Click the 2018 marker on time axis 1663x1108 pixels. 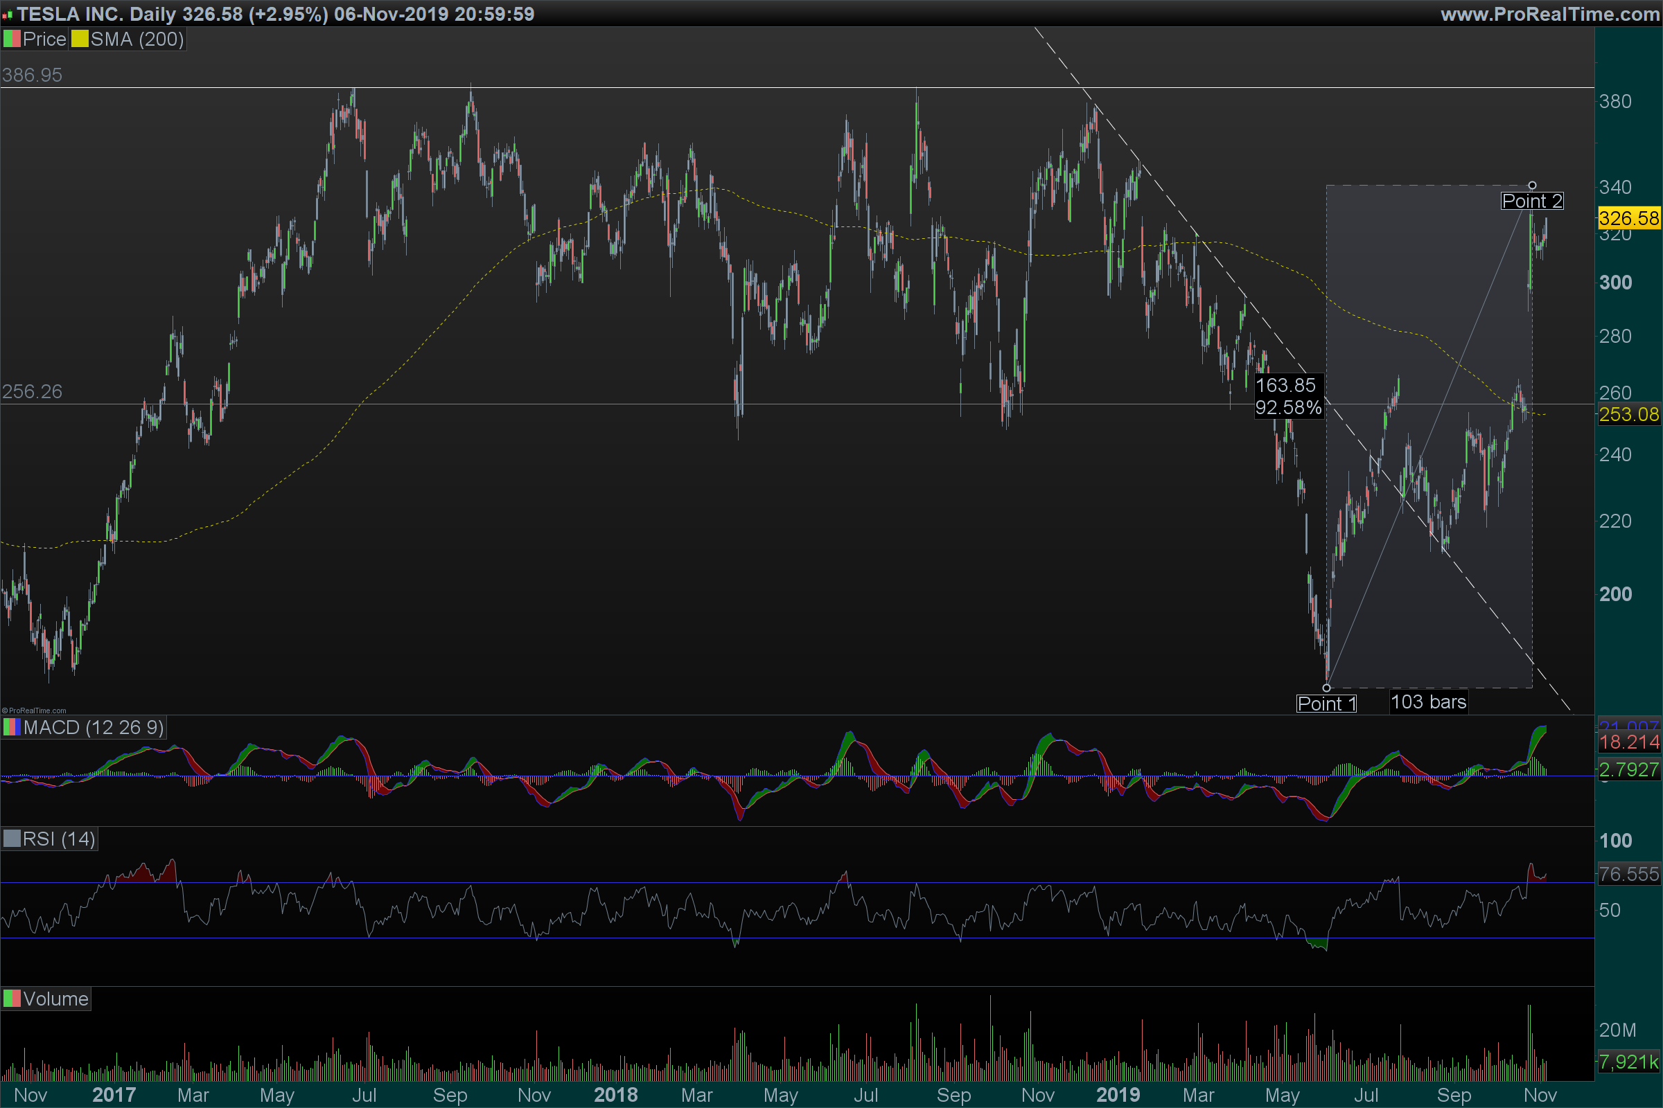pos(615,1095)
